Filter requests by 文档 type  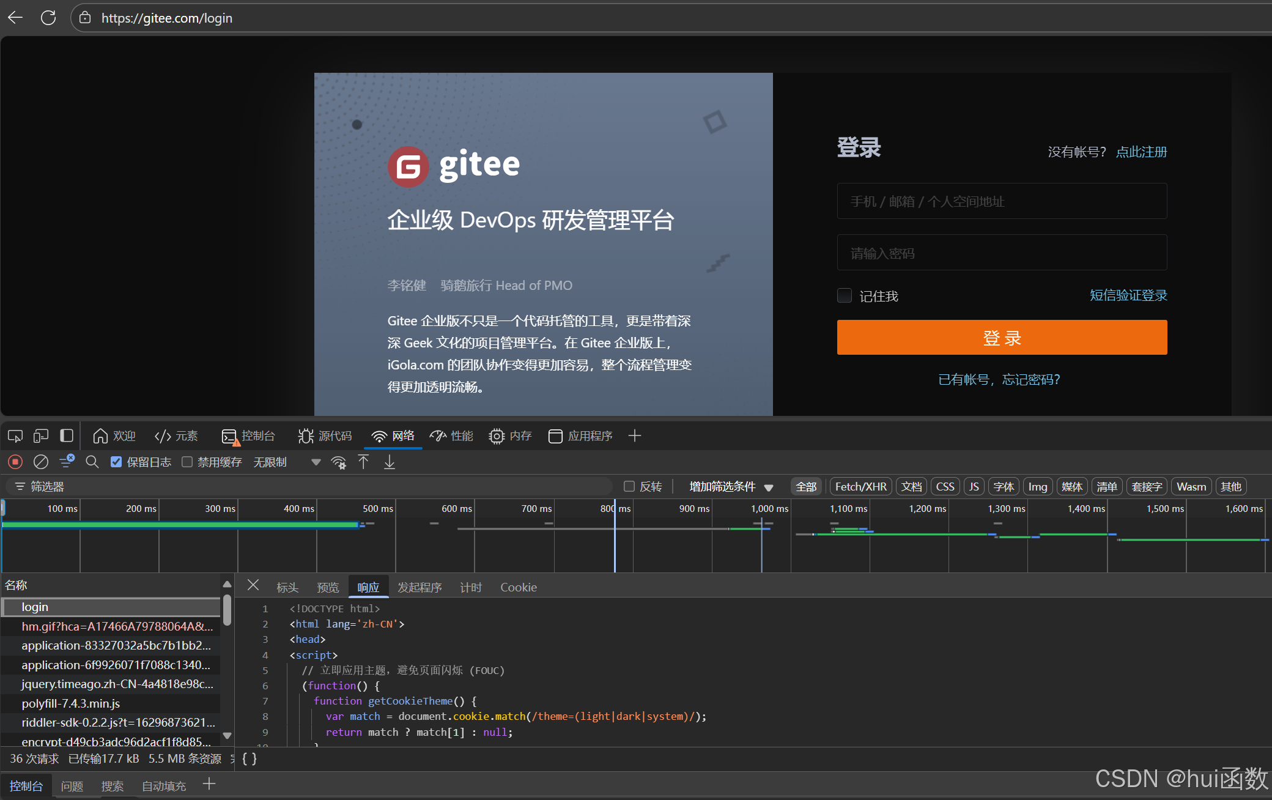click(911, 487)
